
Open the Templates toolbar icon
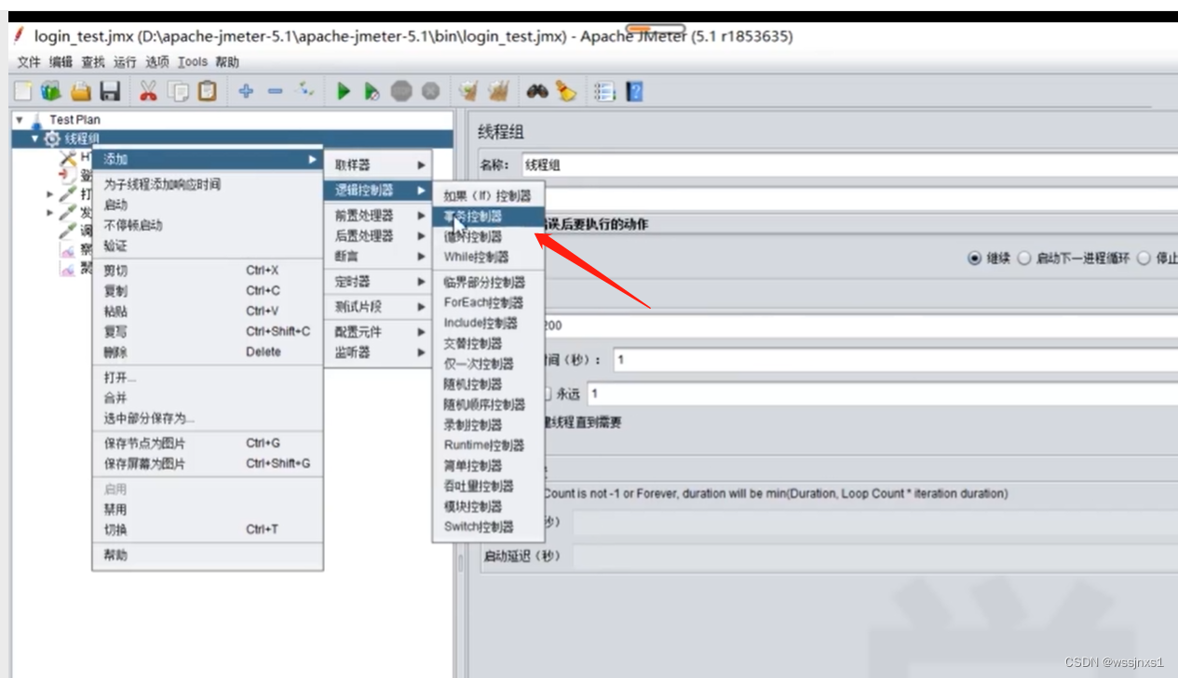coord(51,91)
